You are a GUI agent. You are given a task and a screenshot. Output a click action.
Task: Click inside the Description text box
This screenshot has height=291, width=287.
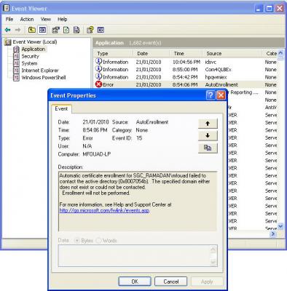[x=138, y=202]
